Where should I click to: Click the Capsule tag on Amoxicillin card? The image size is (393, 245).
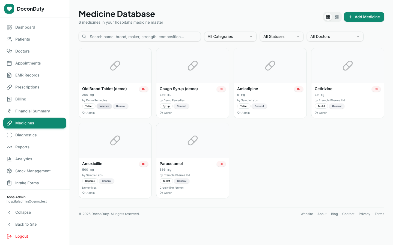click(x=90, y=181)
